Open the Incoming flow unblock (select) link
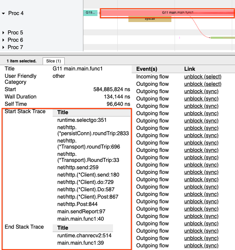235x250 pixels. click(x=203, y=77)
